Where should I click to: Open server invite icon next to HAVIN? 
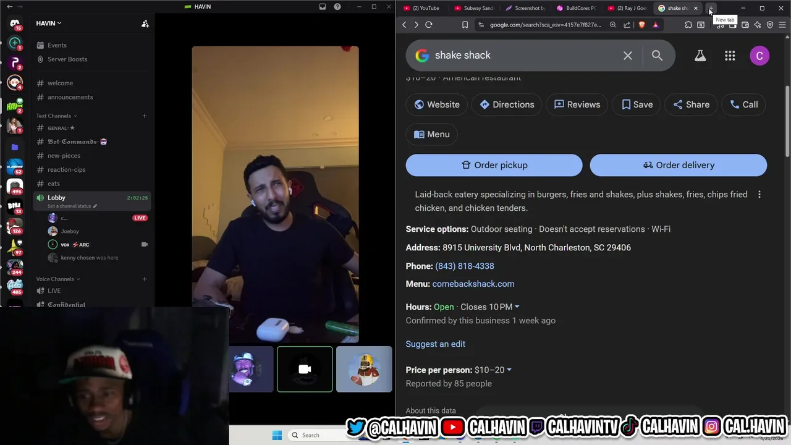click(x=145, y=23)
